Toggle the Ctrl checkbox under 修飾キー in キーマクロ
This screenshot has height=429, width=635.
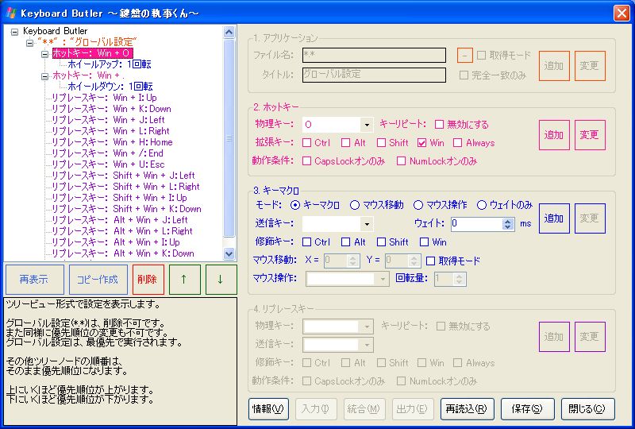306,242
